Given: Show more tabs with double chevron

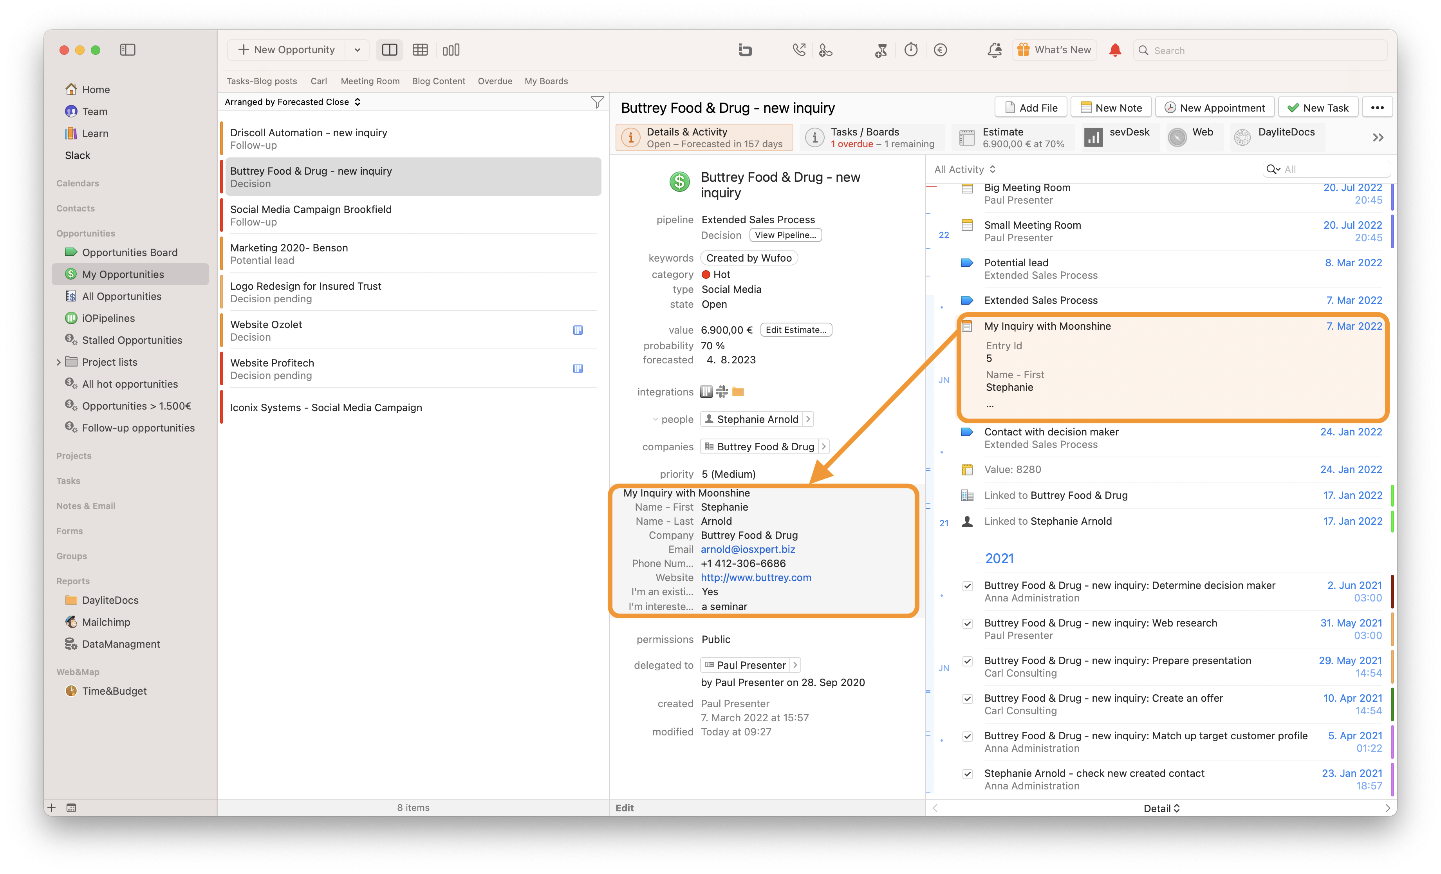Looking at the screenshot, I should (1378, 137).
